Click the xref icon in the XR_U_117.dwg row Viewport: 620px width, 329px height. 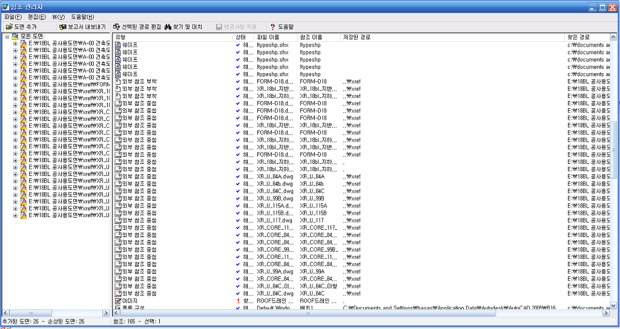tap(118, 220)
